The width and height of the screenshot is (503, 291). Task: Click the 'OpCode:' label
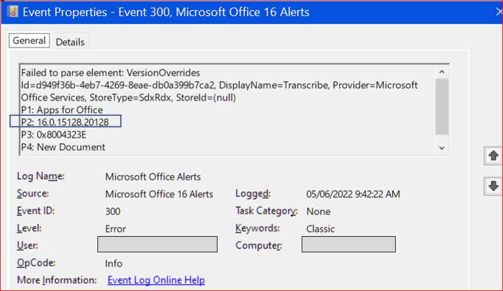pos(36,263)
